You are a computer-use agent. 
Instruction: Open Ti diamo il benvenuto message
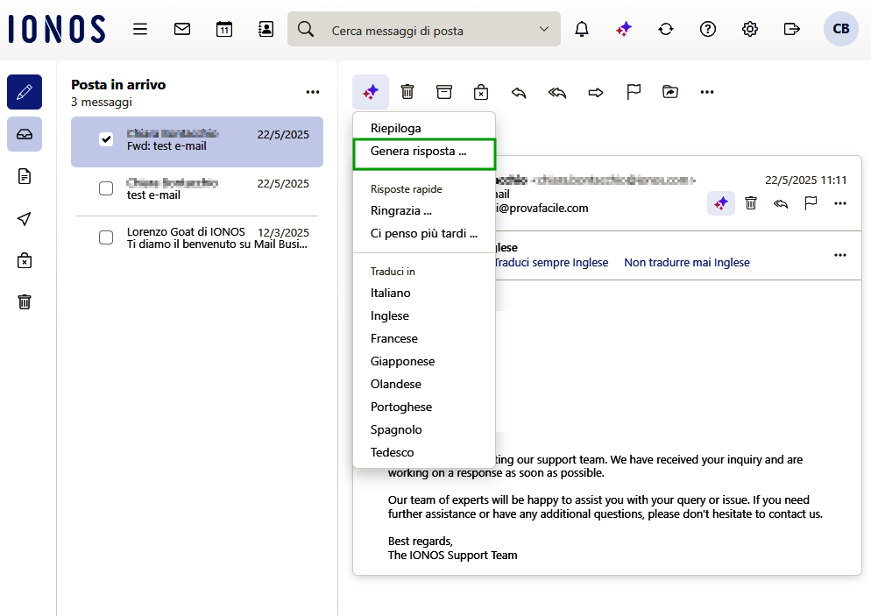pos(197,239)
